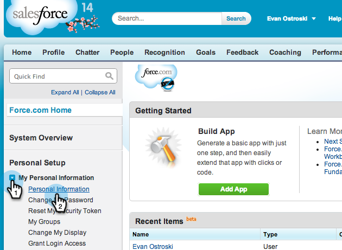Select the Goals tab
The image size is (342, 250).
pos(206,52)
